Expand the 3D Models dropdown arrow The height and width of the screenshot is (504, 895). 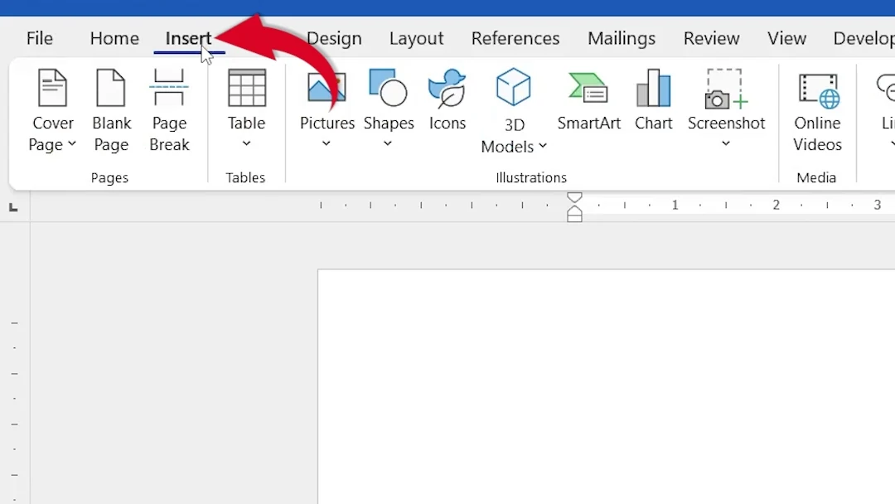tap(543, 146)
